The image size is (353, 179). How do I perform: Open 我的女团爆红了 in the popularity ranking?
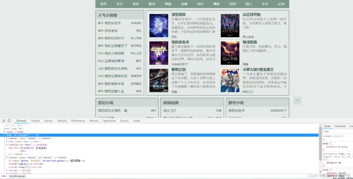[116, 46]
